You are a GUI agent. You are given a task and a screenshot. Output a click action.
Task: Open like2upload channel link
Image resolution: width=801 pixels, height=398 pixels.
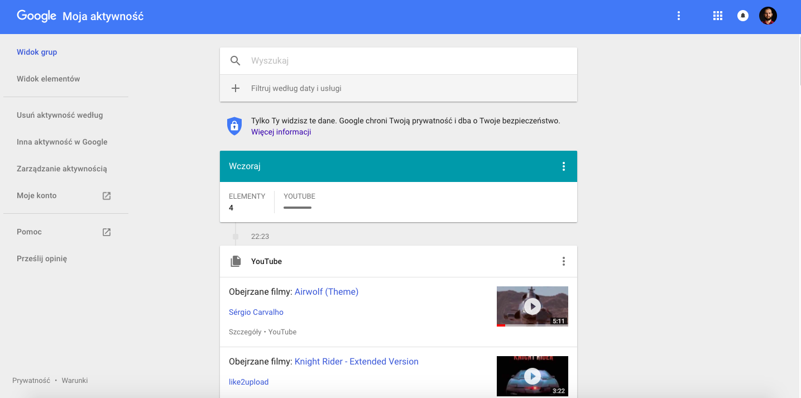(x=249, y=382)
